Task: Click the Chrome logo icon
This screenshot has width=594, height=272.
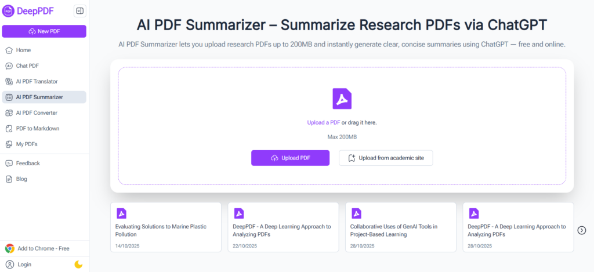Action: [10, 249]
